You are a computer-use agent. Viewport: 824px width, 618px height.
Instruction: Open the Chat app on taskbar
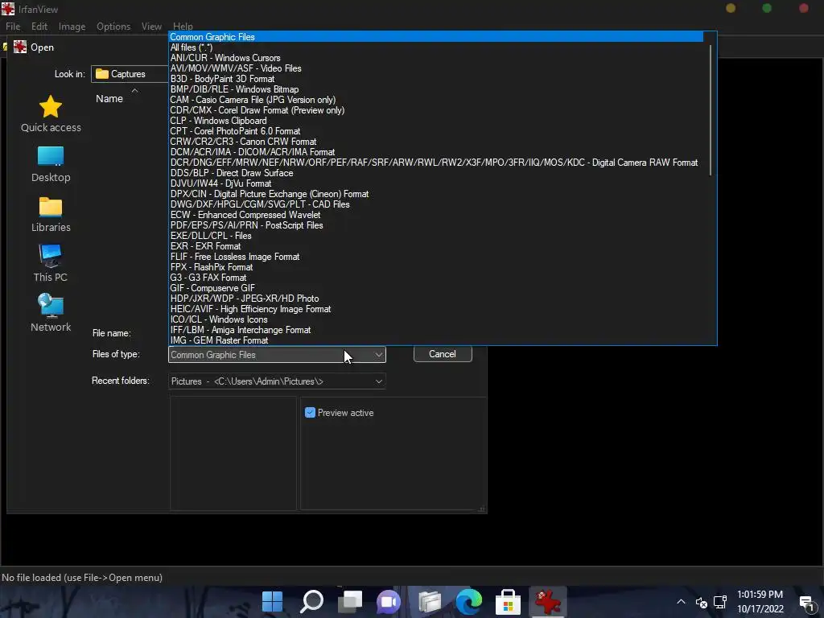389,601
